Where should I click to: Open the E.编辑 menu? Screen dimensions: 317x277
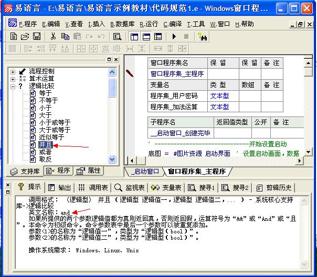[51, 24]
